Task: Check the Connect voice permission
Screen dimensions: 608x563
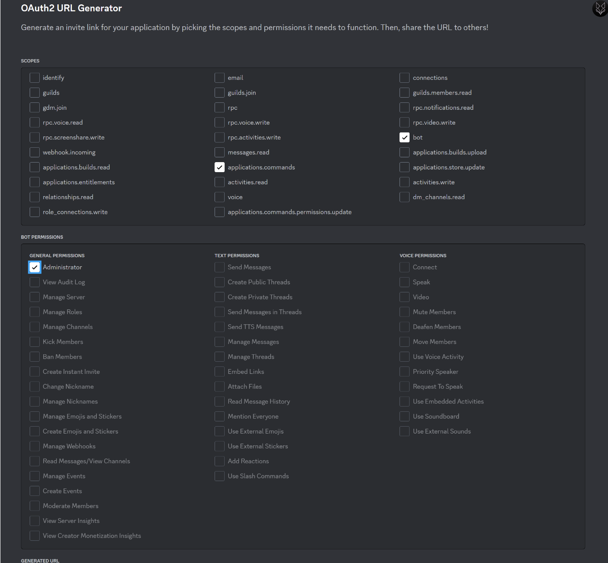Action: [x=404, y=267]
